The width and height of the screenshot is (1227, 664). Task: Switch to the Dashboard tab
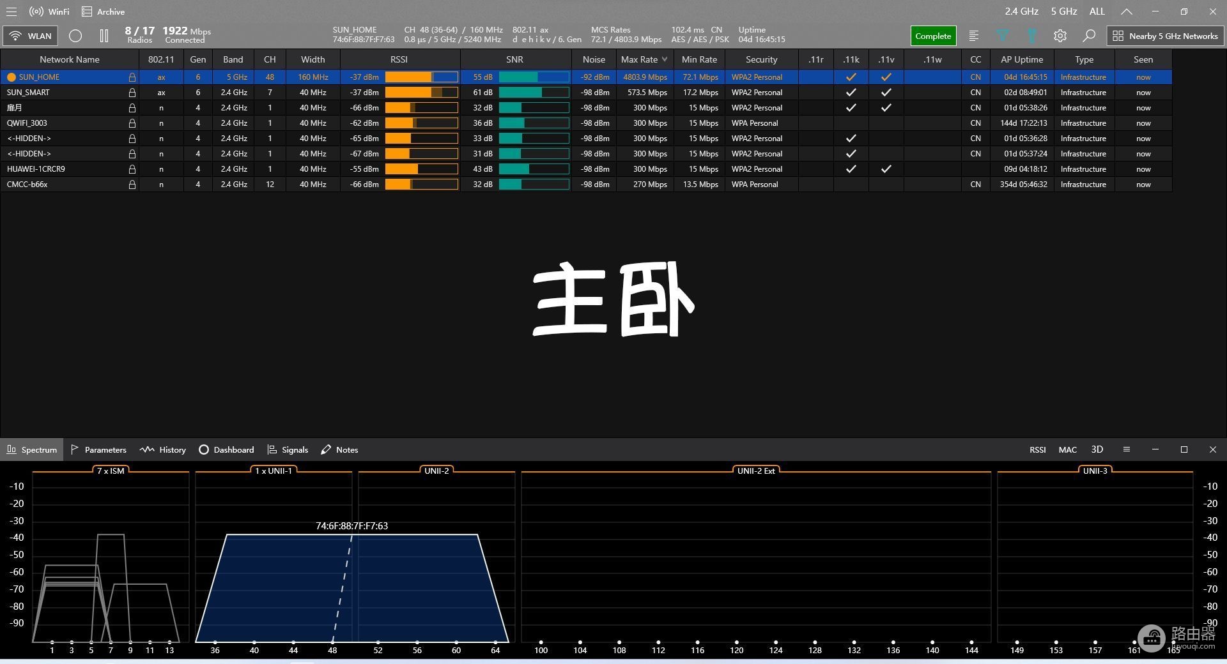click(226, 449)
